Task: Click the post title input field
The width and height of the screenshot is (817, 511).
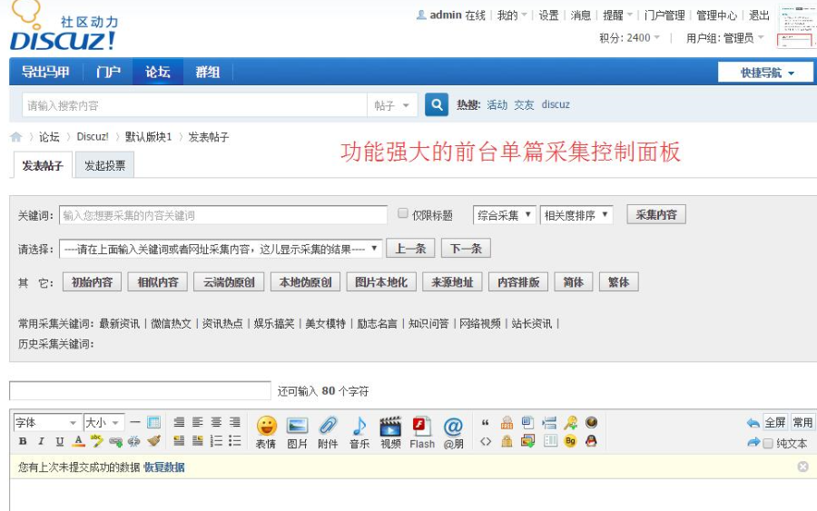Action: 140,390
